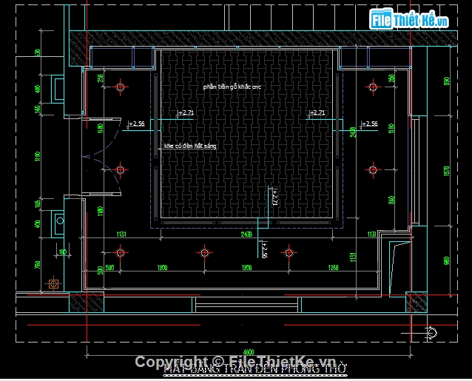Select the double door swing arcs
Image resolution: width=472 pixels, height=381 pixels.
(x=102, y=157)
